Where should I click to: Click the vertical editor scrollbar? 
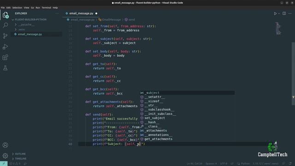coord(293,73)
